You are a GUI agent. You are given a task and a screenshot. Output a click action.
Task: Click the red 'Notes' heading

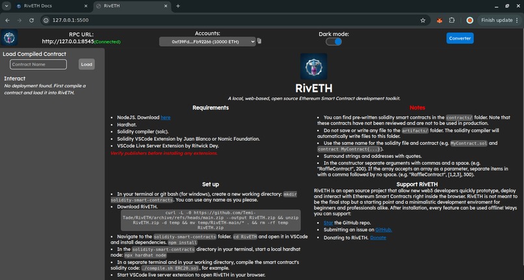point(417,108)
